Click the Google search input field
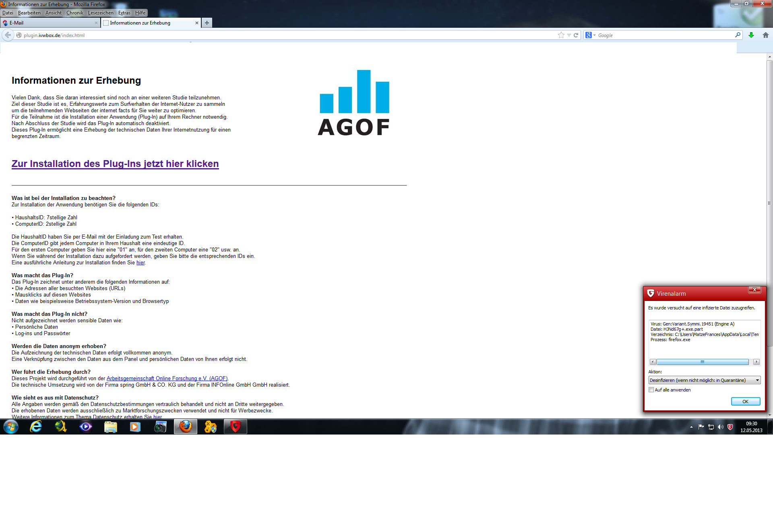This screenshot has width=773, height=515. tap(664, 35)
